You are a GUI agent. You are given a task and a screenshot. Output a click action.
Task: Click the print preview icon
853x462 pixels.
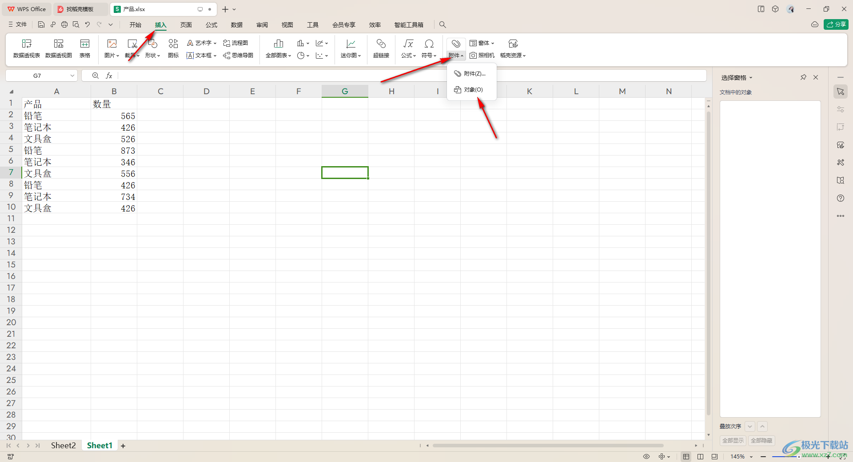coord(76,24)
